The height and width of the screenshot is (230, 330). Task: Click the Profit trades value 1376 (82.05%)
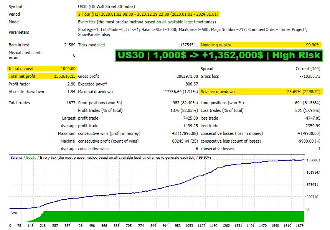click(184, 110)
